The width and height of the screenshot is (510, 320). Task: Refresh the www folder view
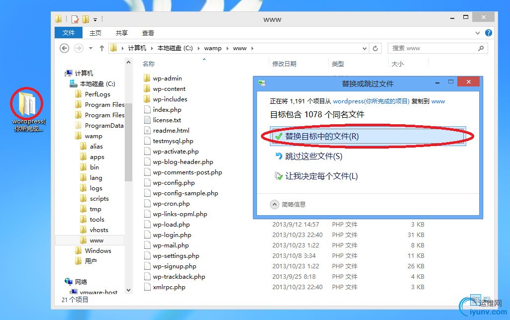[375, 48]
